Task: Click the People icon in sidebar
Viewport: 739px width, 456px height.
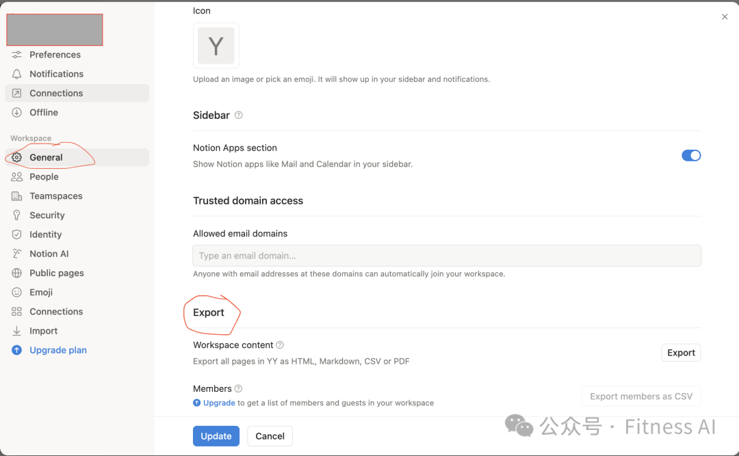Action: (x=17, y=177)
